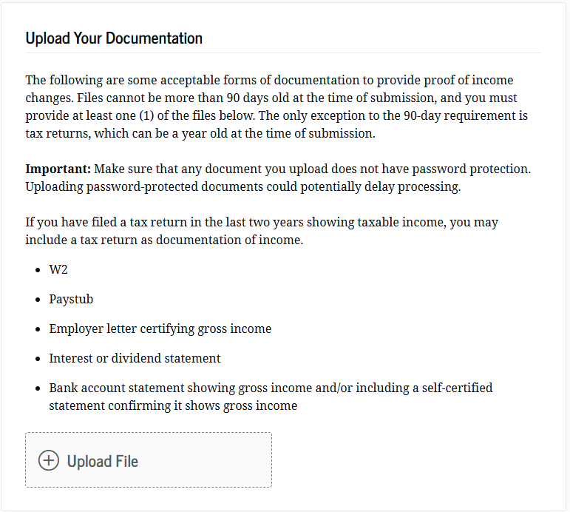This screenshot has width=570, height=512.
Task: Click the bullet beside Interest or dividend
Action: click(38, 359)
